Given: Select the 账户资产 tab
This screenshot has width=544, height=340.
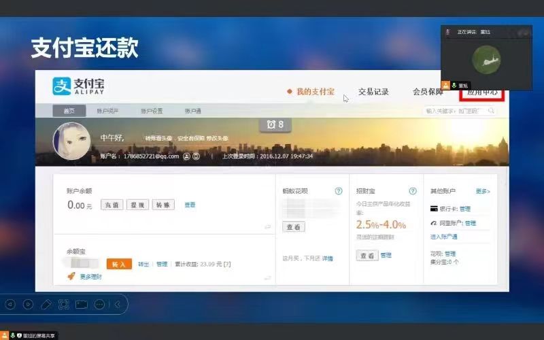Looking at the screenshot, I should tap(107, 111).
